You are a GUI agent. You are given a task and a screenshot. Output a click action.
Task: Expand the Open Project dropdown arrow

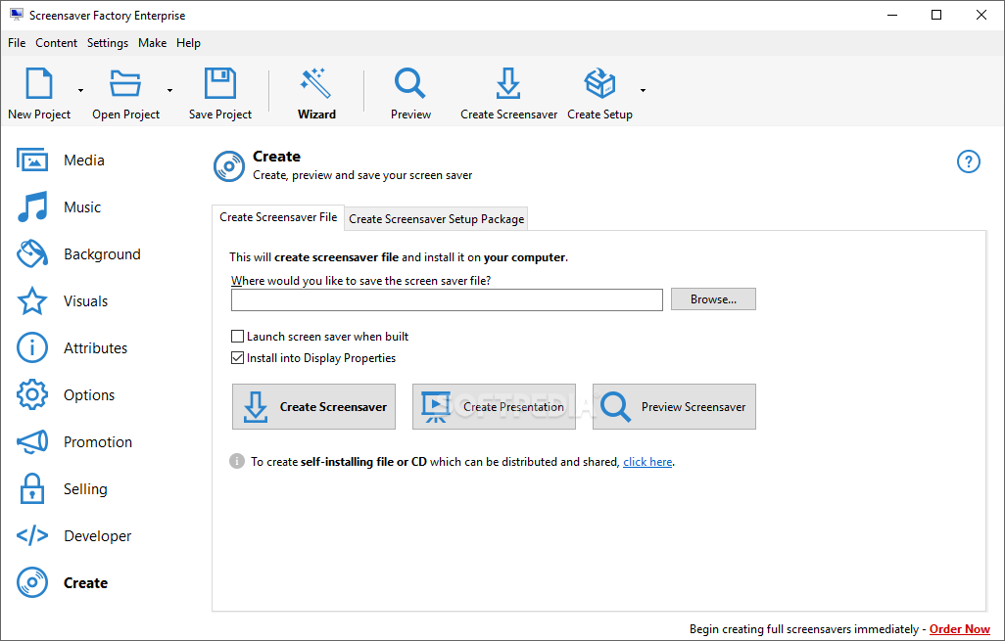169,90
